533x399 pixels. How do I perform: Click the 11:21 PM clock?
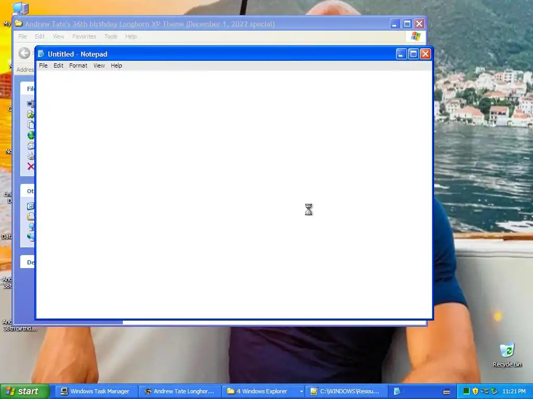click(514, 391)
